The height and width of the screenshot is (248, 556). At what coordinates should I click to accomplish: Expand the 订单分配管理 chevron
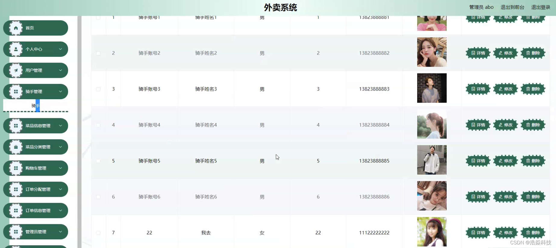click(x=61, y=189)
